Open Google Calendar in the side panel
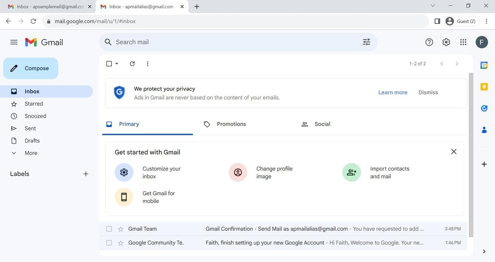495x262 pixels. coord(484,65)
